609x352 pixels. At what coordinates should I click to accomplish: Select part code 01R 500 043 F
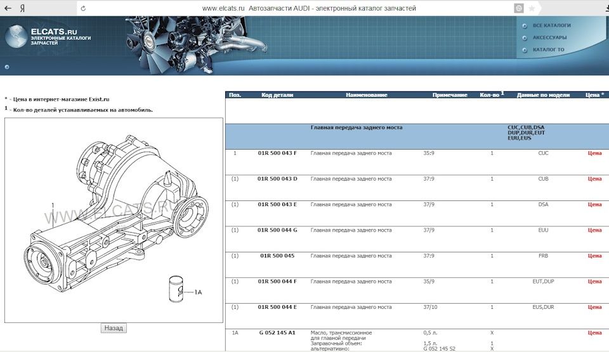click(x=277, y=153)
